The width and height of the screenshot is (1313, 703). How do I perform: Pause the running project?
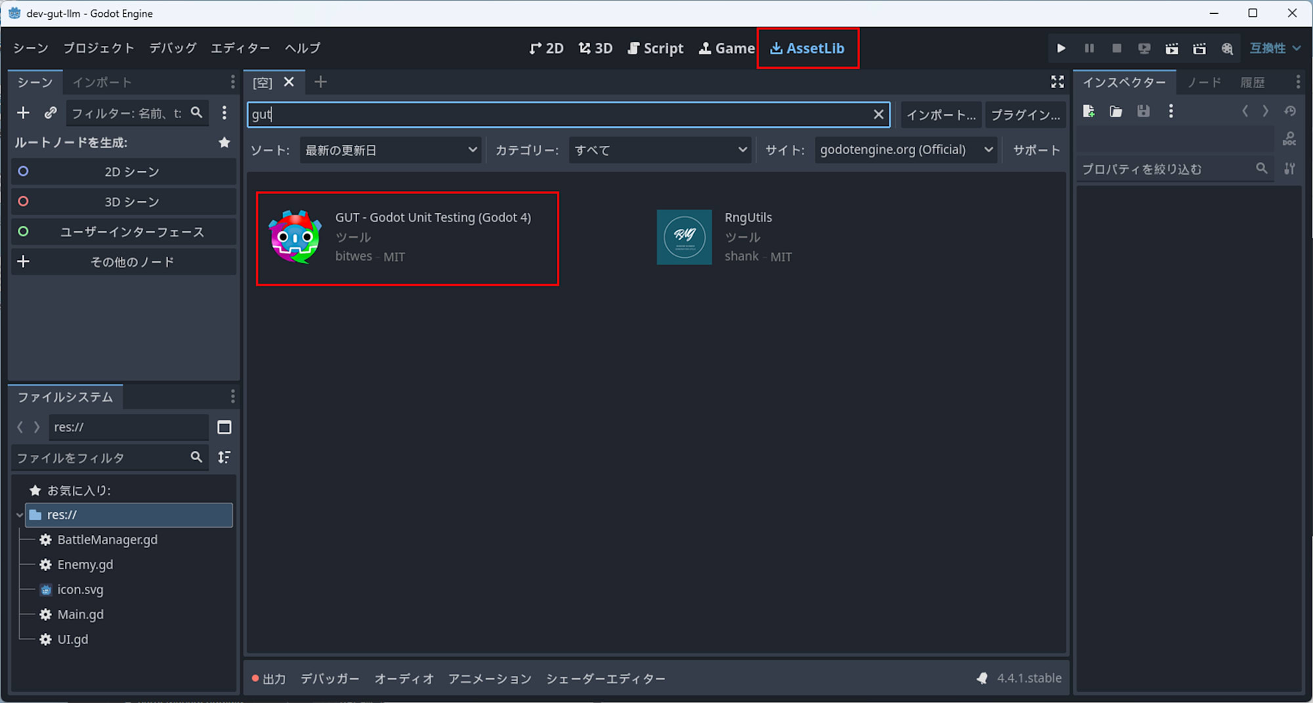[x=1089, y=48]
